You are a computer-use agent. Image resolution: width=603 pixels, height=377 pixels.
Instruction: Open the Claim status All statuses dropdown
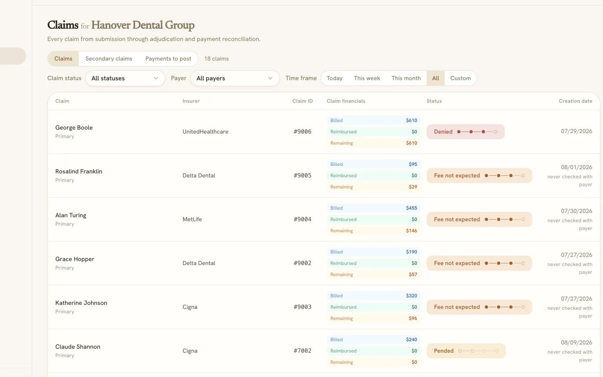point(125,78)
